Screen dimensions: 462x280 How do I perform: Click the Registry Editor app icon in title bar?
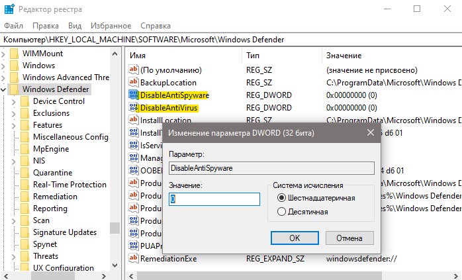9,9
